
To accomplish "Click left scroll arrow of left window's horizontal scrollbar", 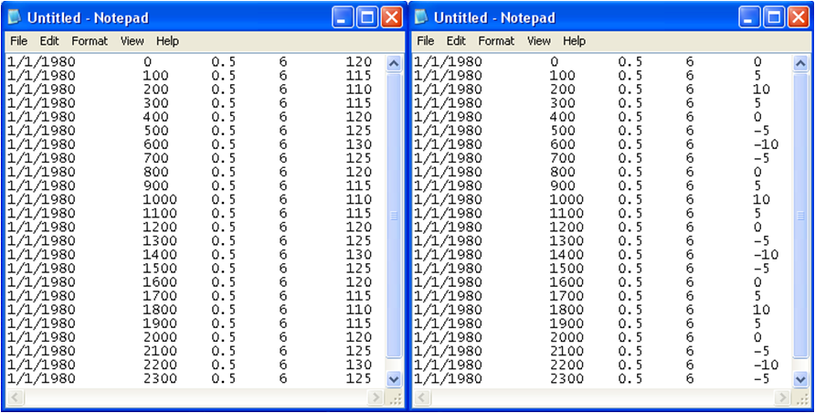I will [x=15, y=398].
